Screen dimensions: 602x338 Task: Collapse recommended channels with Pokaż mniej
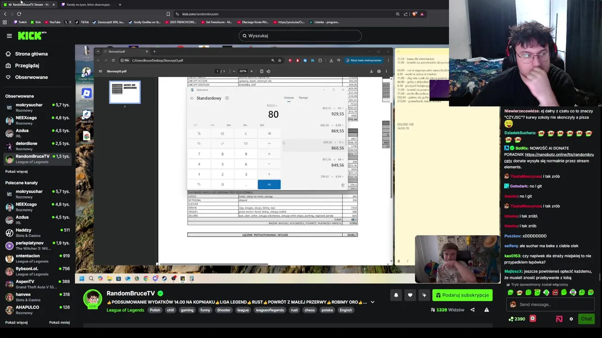(59, 323)
